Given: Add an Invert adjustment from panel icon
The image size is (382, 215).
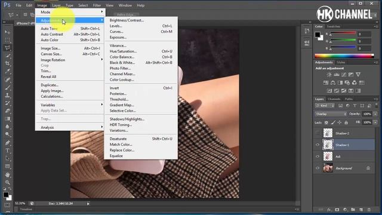Looking at the screenshot, I should pyautogui.click(x=329, y=91).
